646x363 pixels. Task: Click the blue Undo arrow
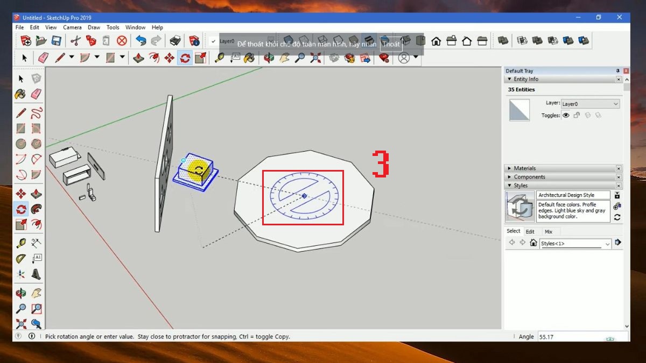coord(141,40)
